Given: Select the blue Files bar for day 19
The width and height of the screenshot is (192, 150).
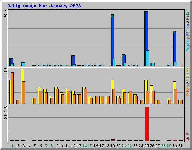Looking at the screenshot, I should click(113, 38).
